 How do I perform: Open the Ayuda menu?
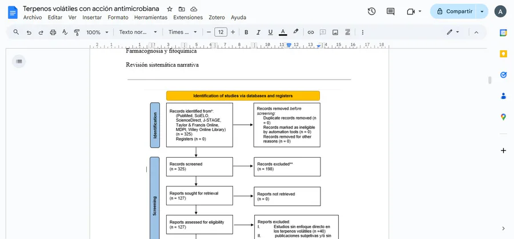tap(238, 18)
